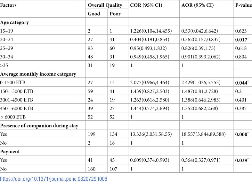Click Good count 199
Image resolution: width=252 pixels, height=182 pixels.
tap(92, 134)
